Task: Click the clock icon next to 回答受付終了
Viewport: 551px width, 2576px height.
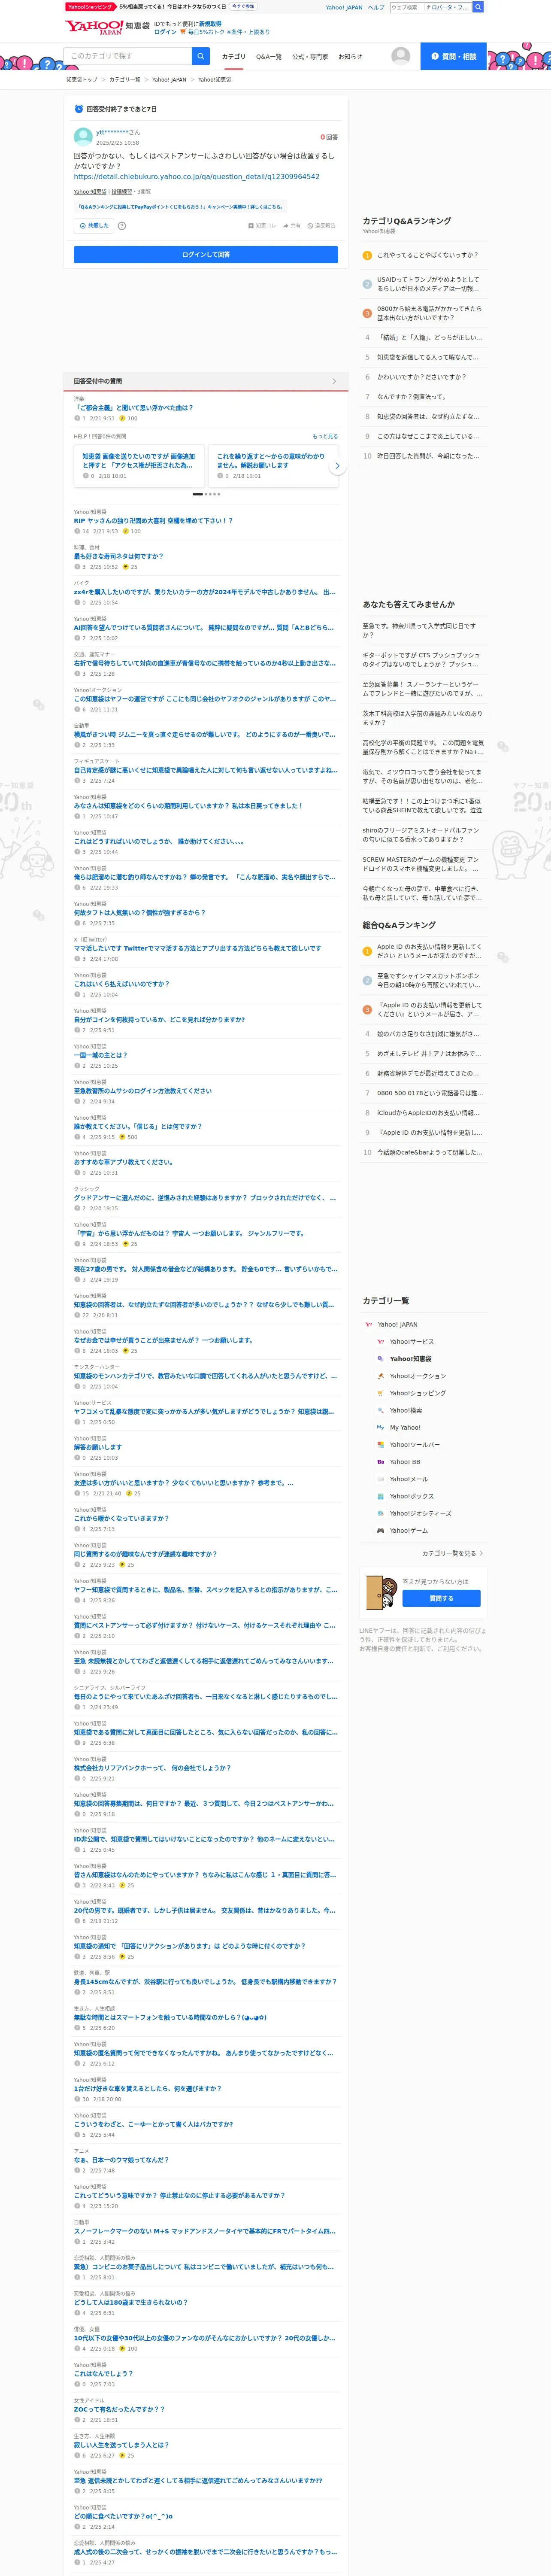Action: point(79,109)
